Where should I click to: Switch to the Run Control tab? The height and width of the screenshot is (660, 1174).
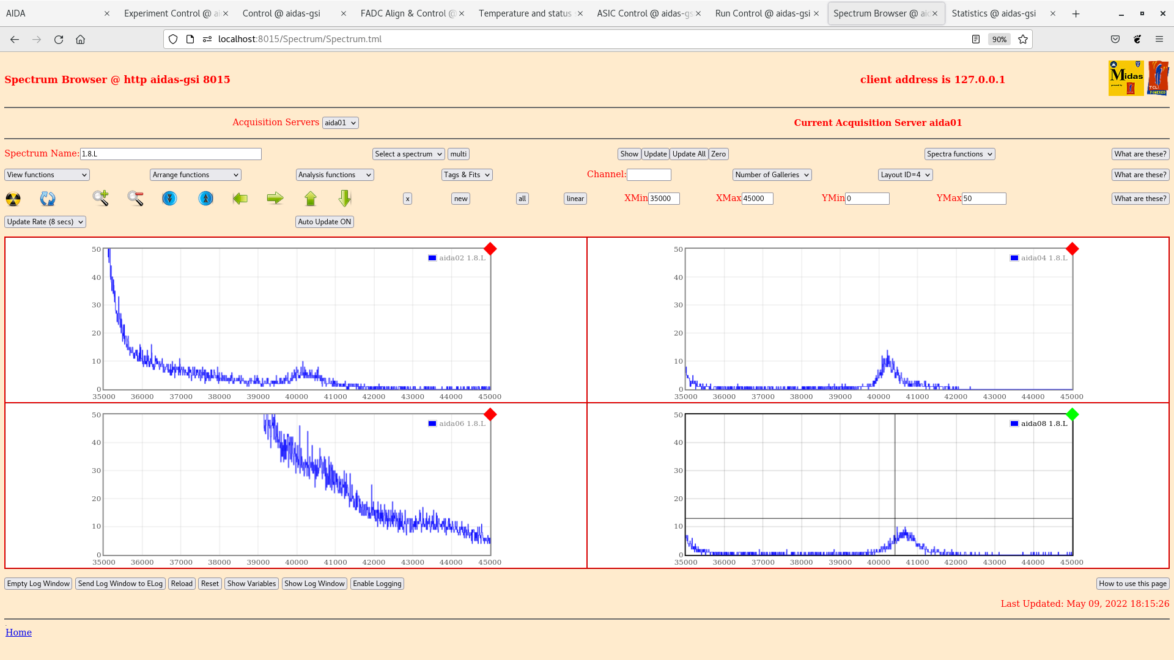click(x=762, y=13)
